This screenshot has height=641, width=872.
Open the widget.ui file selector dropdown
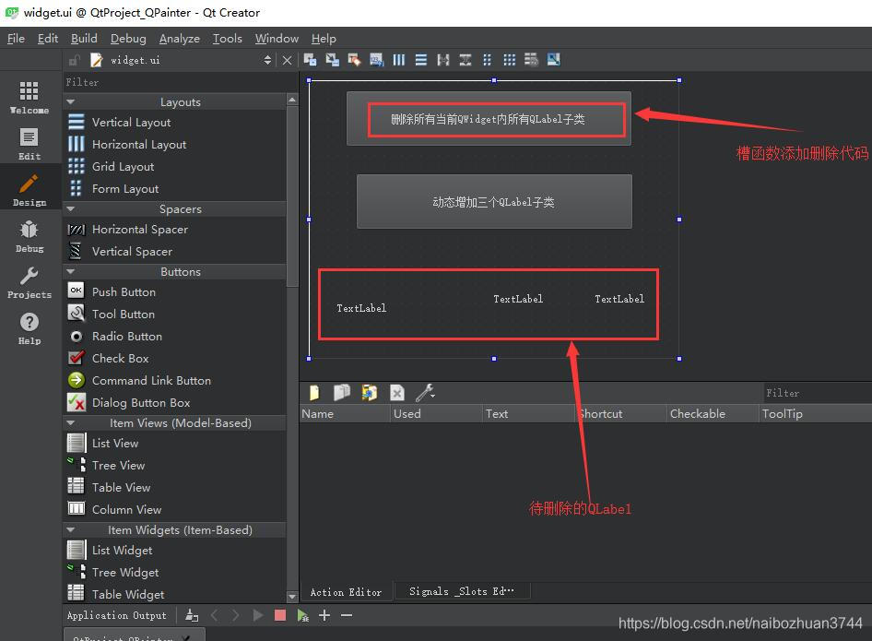click(267, 60)
